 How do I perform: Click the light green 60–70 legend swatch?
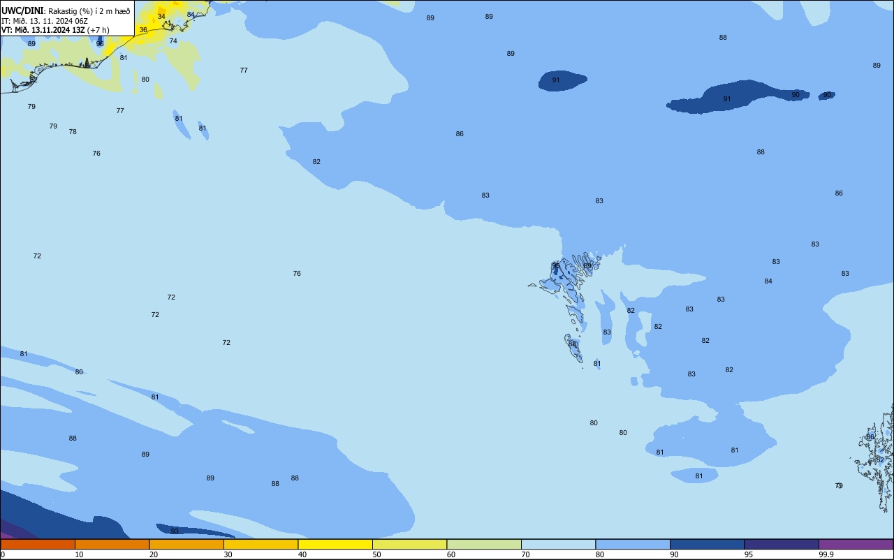point(484,544)
